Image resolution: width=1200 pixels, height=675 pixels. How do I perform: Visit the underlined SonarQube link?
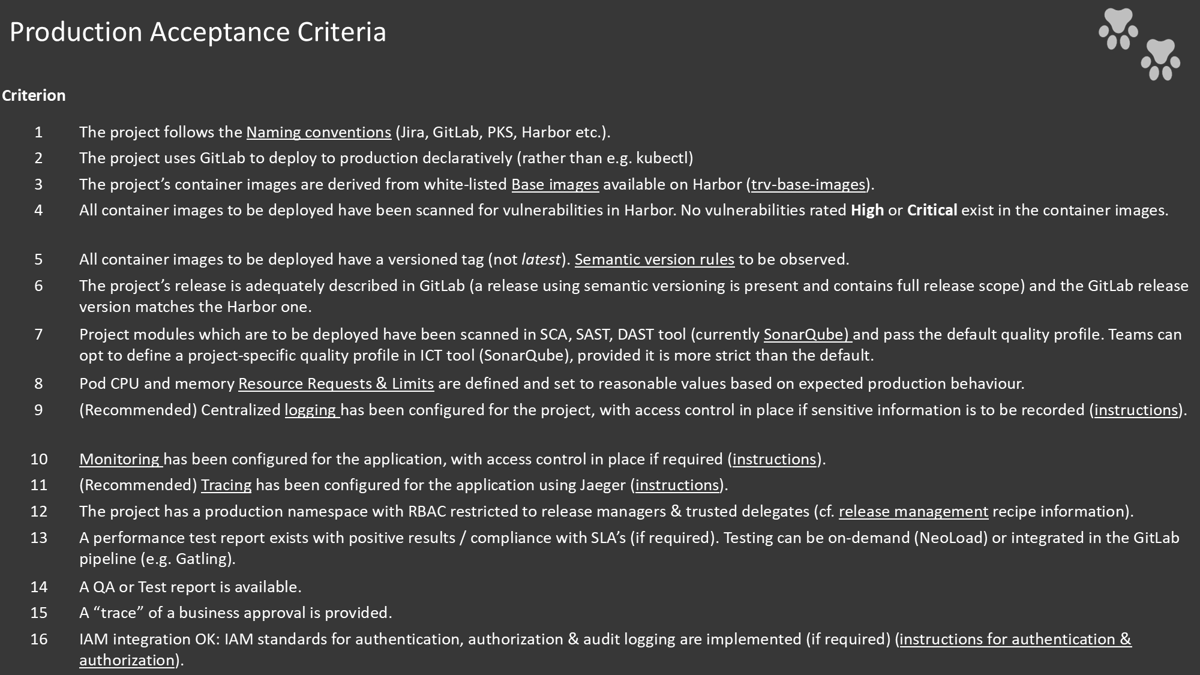[x=807, y=334]
